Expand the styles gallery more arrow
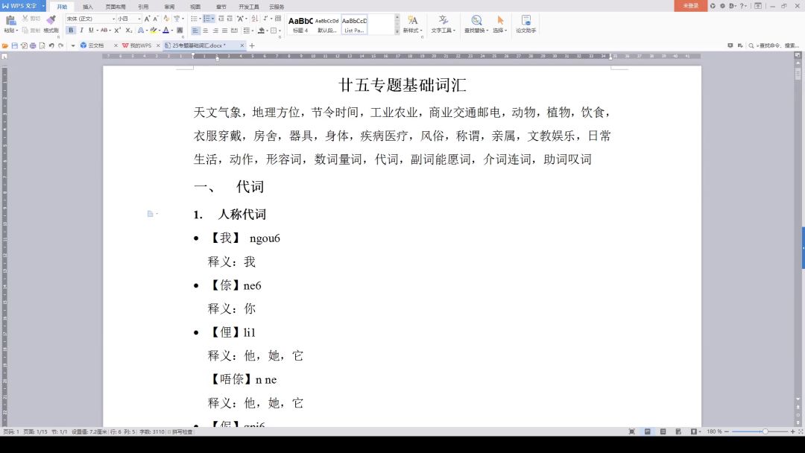The width and height of the screenshot is (805, 453). [397, 31]
